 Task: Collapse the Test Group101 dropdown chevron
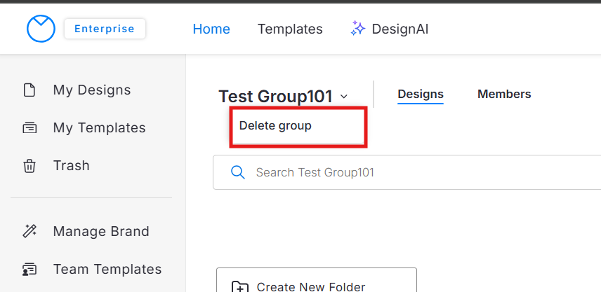click(x=344, y=97)
